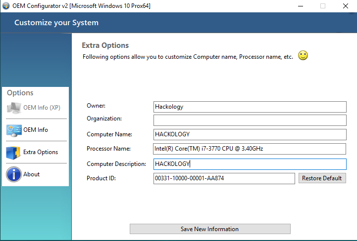Screen dimensions: 357x241
Task: Click the Computer Name input box
Action: pos(250,134)
